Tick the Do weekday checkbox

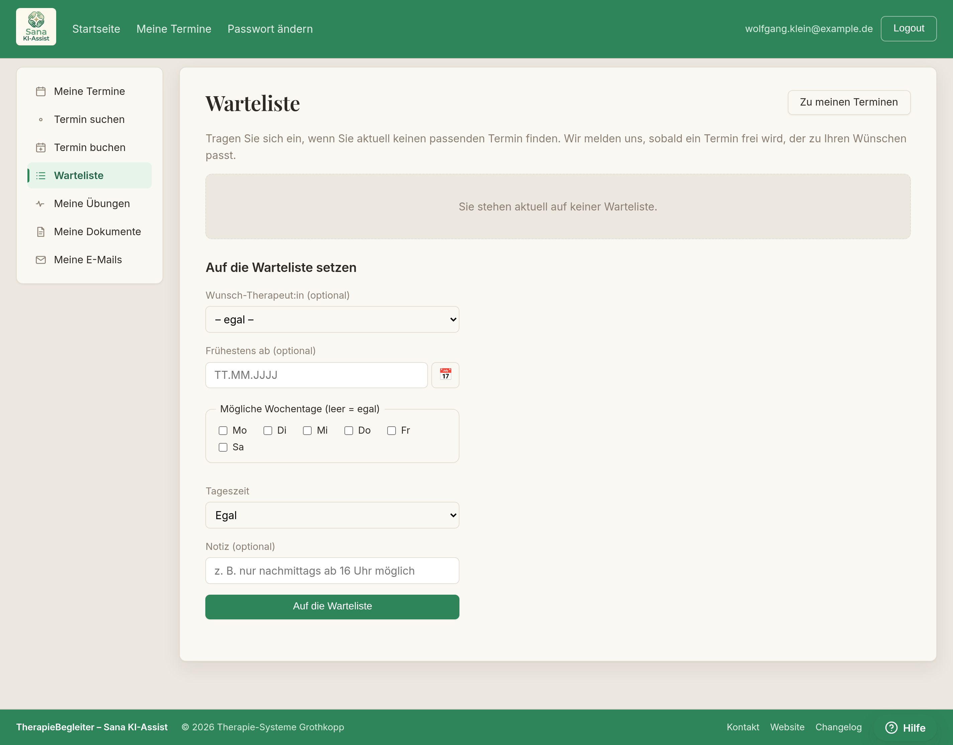click(x=349, y=431)
